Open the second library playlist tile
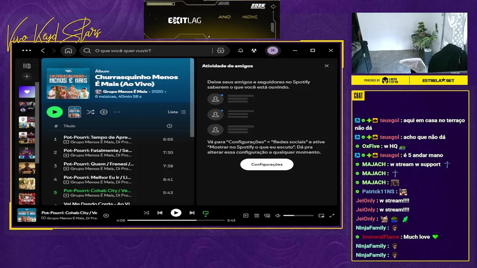 (x=27, y=107)
